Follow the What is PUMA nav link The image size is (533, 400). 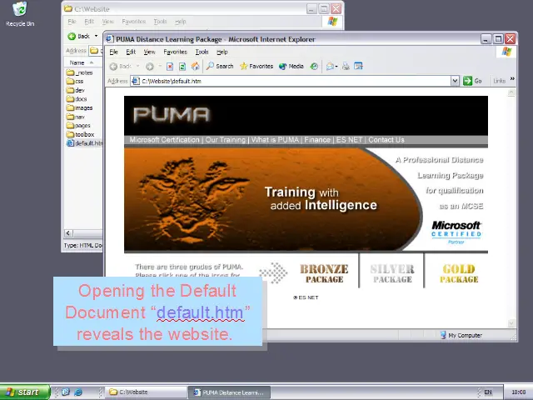[275, 140]
